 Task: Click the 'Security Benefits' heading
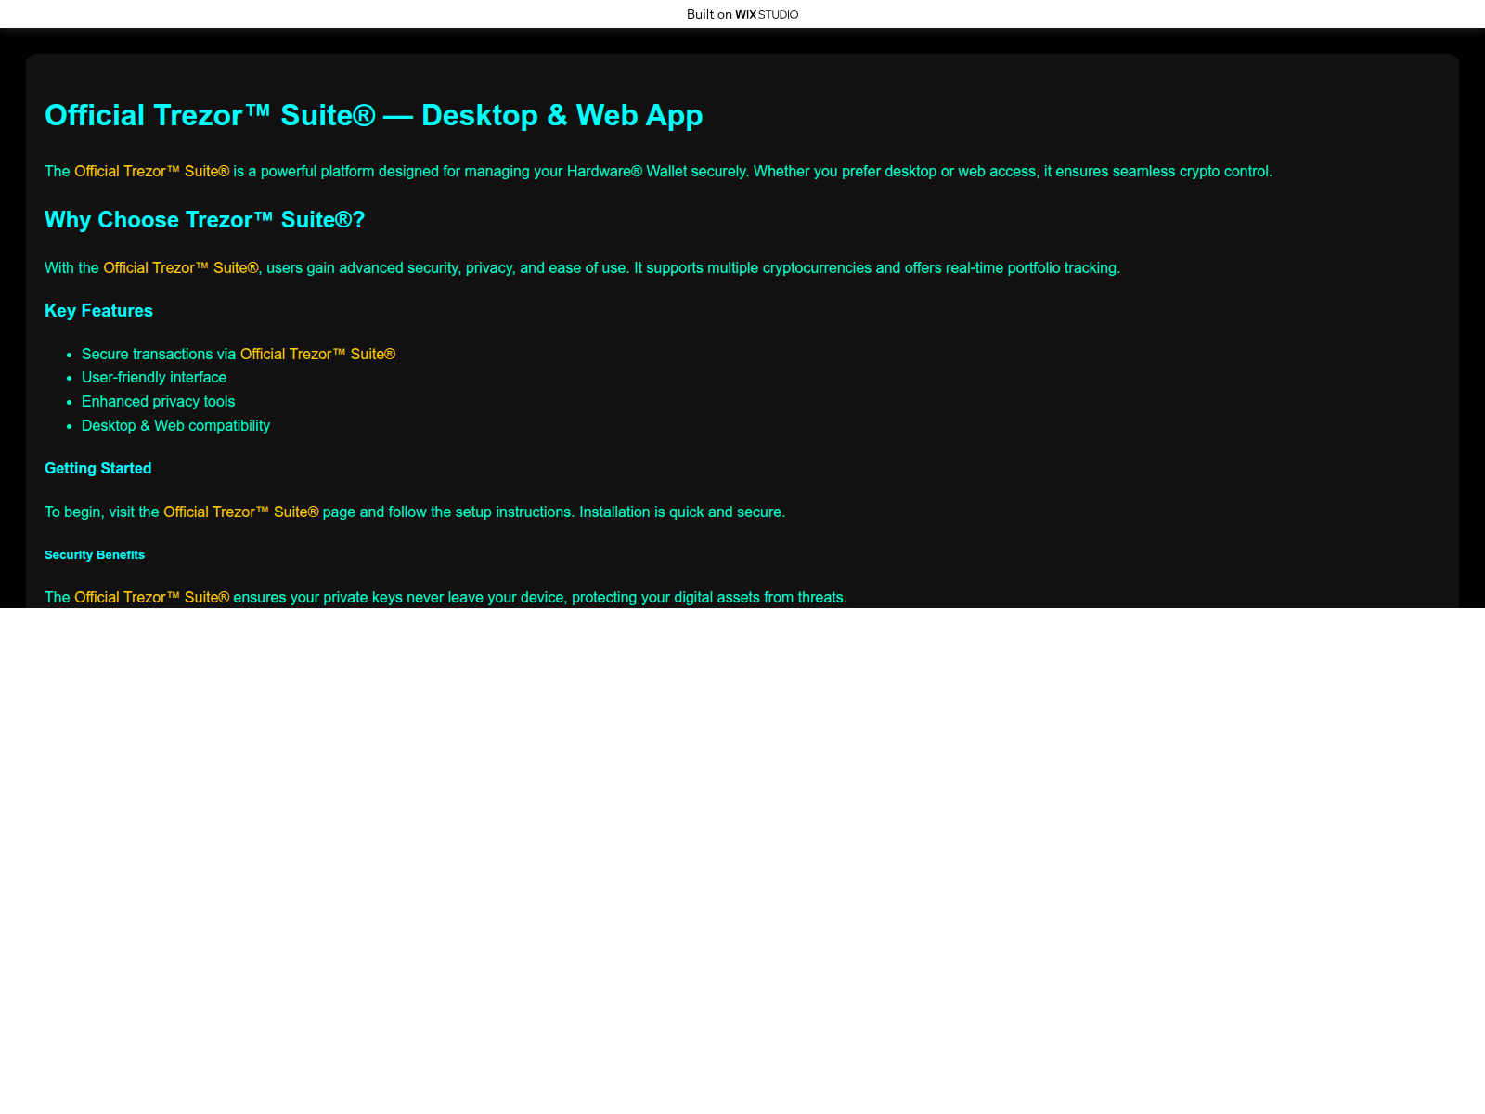[95, 555]
